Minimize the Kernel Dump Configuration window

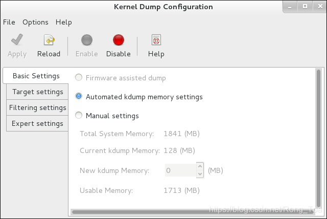coord(290,7)
